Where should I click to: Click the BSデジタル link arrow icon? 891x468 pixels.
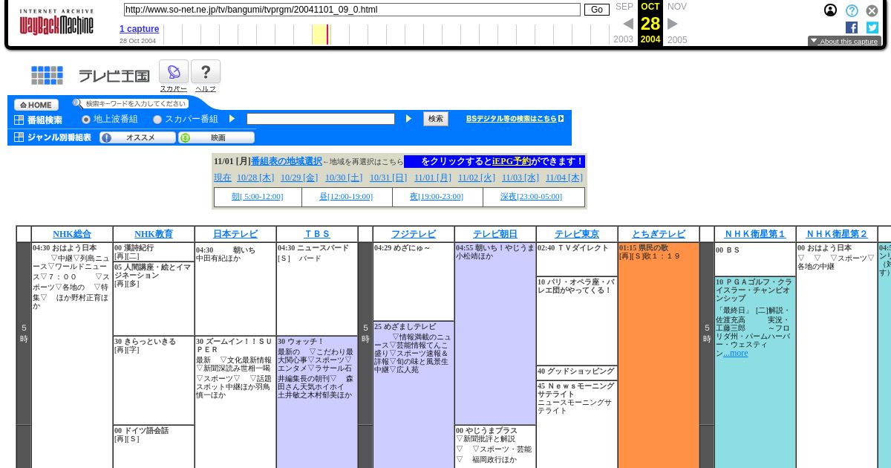coord(561,118)
